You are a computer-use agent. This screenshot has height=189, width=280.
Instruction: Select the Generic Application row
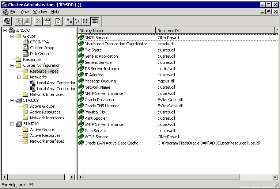[101, 56]
